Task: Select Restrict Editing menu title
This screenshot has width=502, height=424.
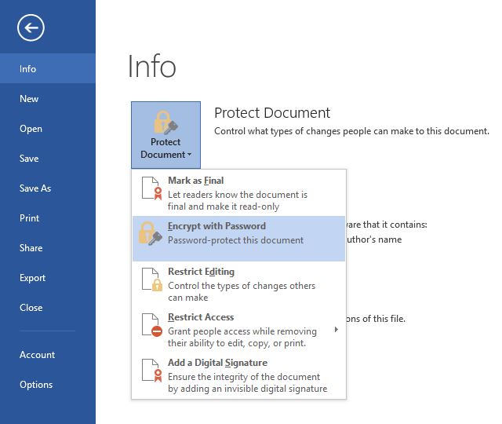Action: pos(201,272)
